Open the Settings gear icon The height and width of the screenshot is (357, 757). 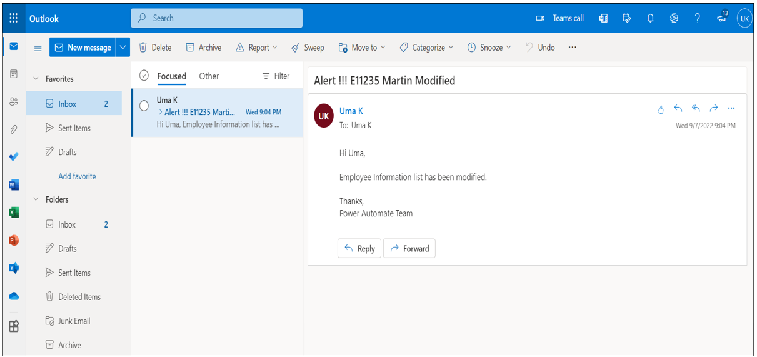click(x=674, y=18)
